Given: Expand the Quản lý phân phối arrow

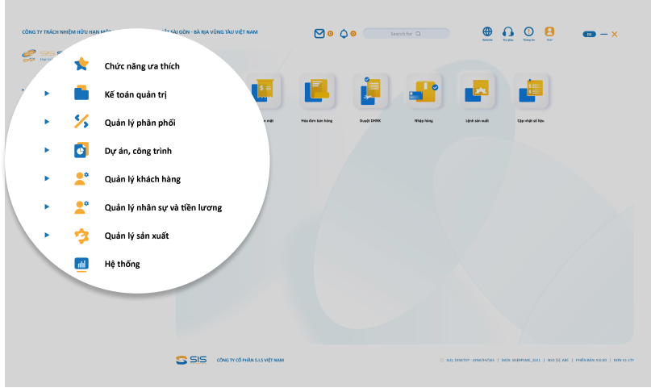Looking at the screenshot, I should (48, 123).
